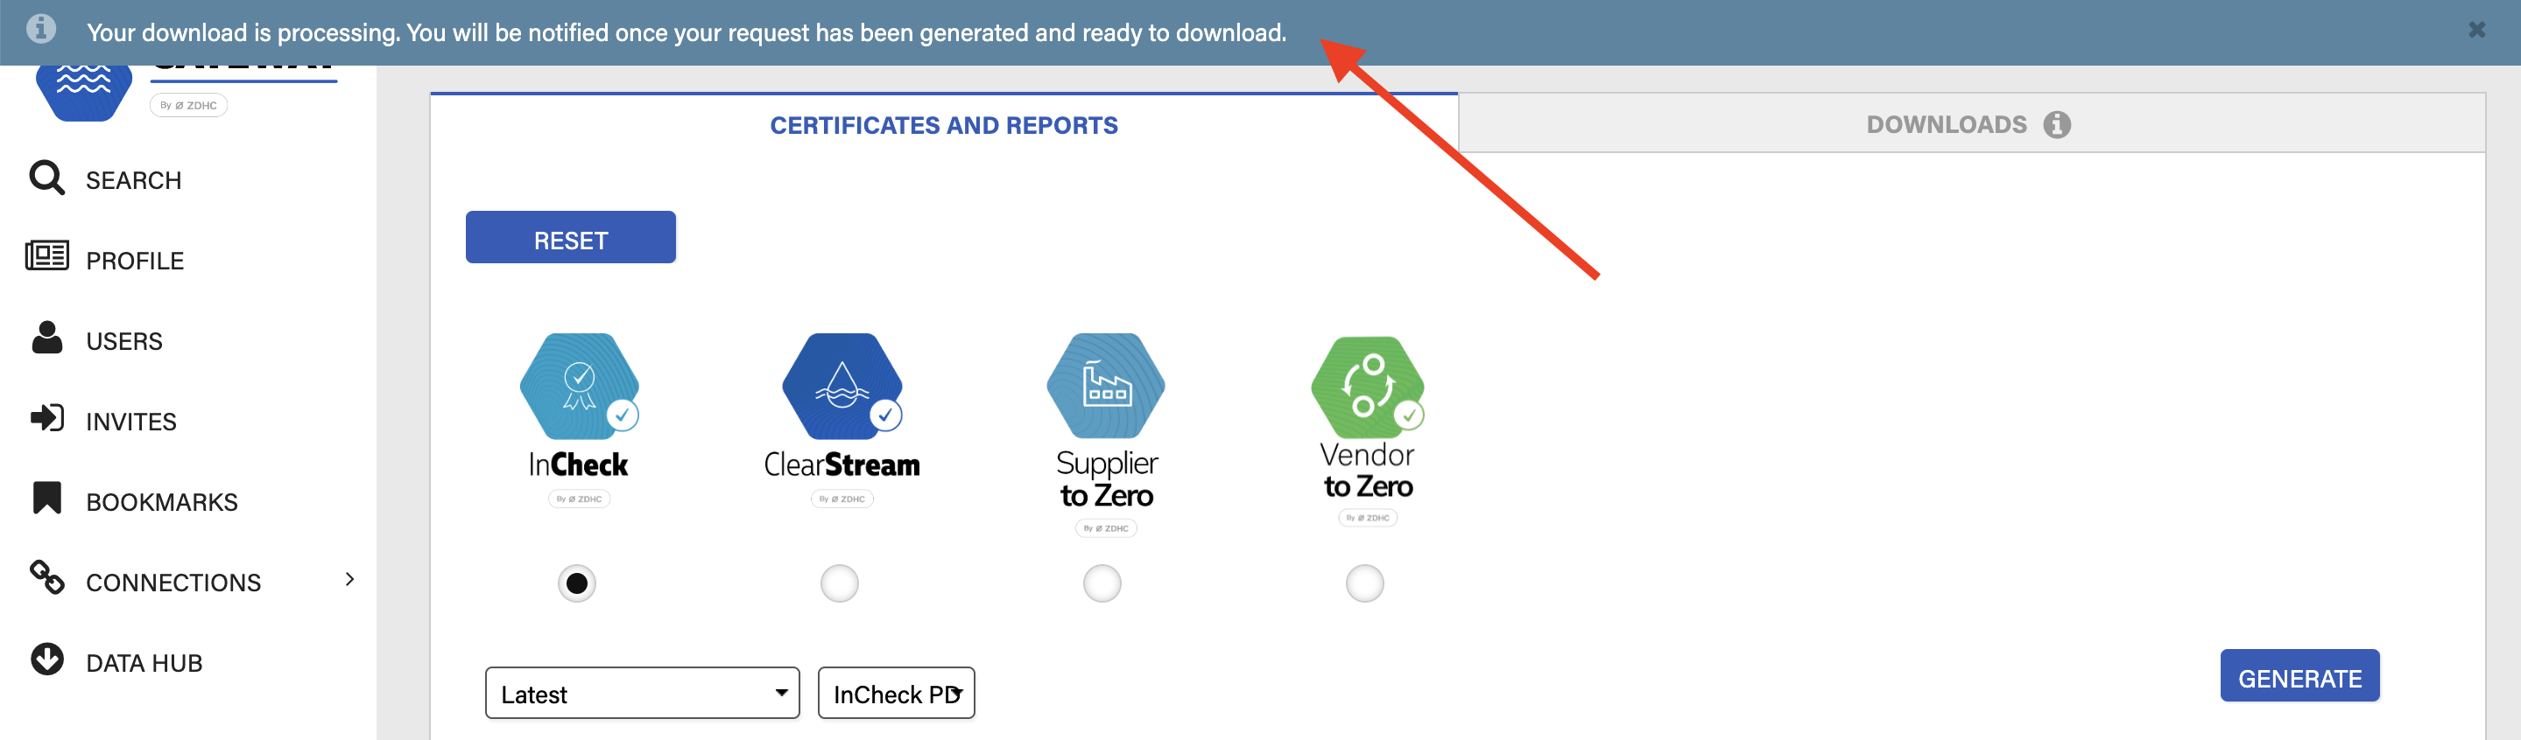The height and width of the screenshot is (740, 2521).
Task: Switch to the Downloads tab
Action: [x=1971, y=124]
